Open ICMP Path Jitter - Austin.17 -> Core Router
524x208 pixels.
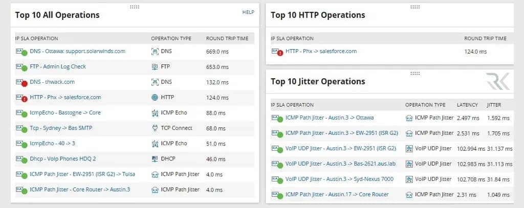point(337,194)
